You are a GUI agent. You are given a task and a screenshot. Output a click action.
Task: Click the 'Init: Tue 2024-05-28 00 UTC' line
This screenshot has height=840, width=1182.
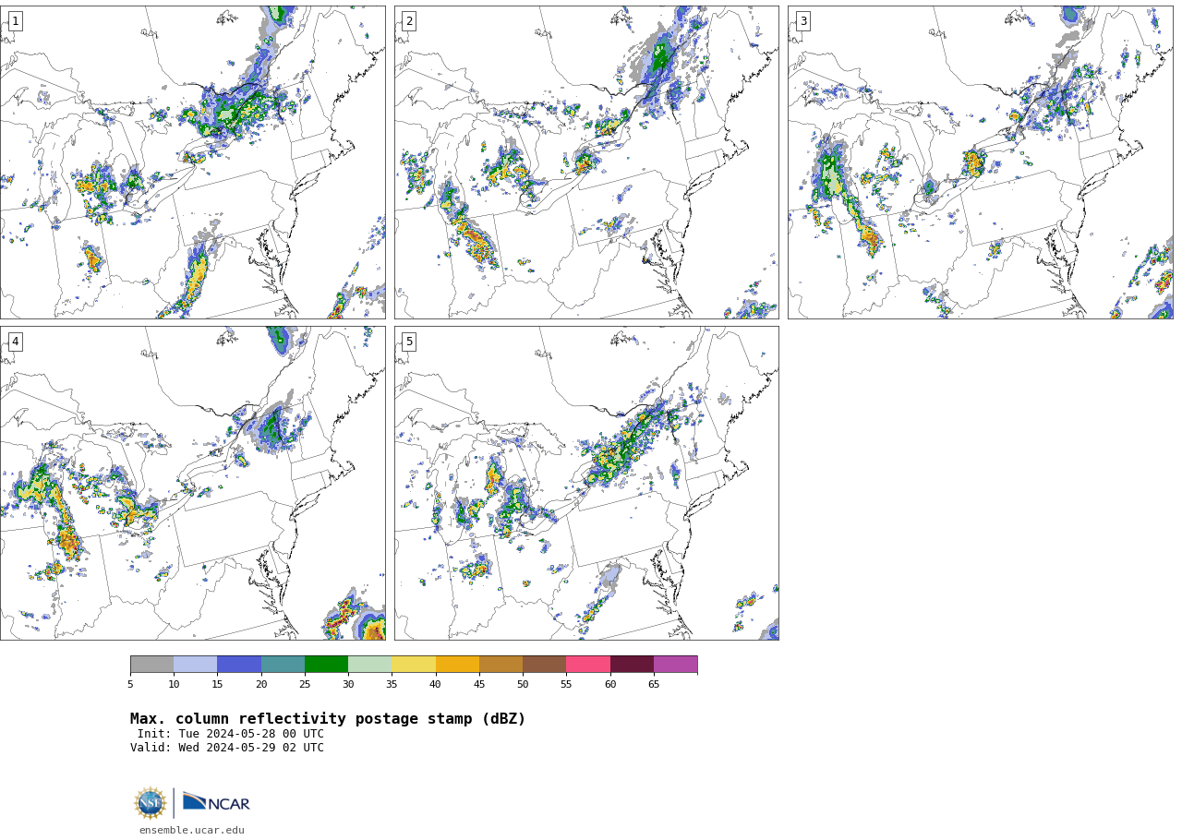click(x=231, y=734)
